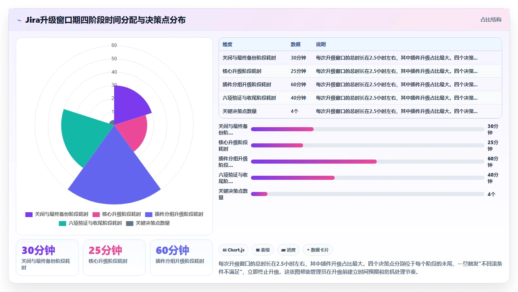Screen dimensions: 518x292
Task: Toggle purple legend swatch 关闭与最终备份阶段耗时
Action: pyautogui.click(x=29, y=214)
